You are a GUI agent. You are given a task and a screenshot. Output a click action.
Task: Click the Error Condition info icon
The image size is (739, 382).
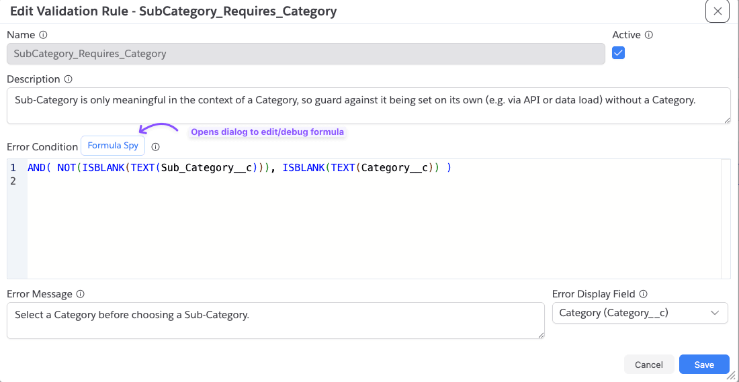tap(156, 147)
